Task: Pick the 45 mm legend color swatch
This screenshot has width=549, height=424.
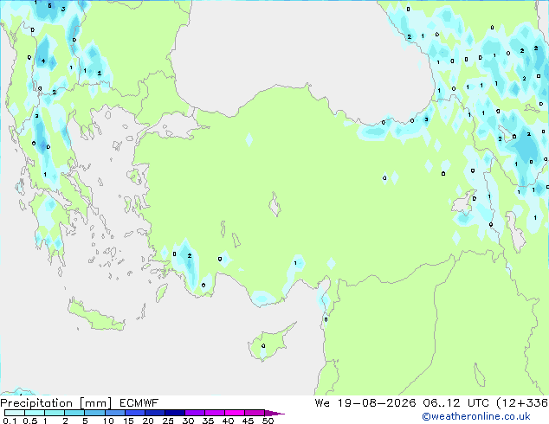Action: [x=255, y=413]
